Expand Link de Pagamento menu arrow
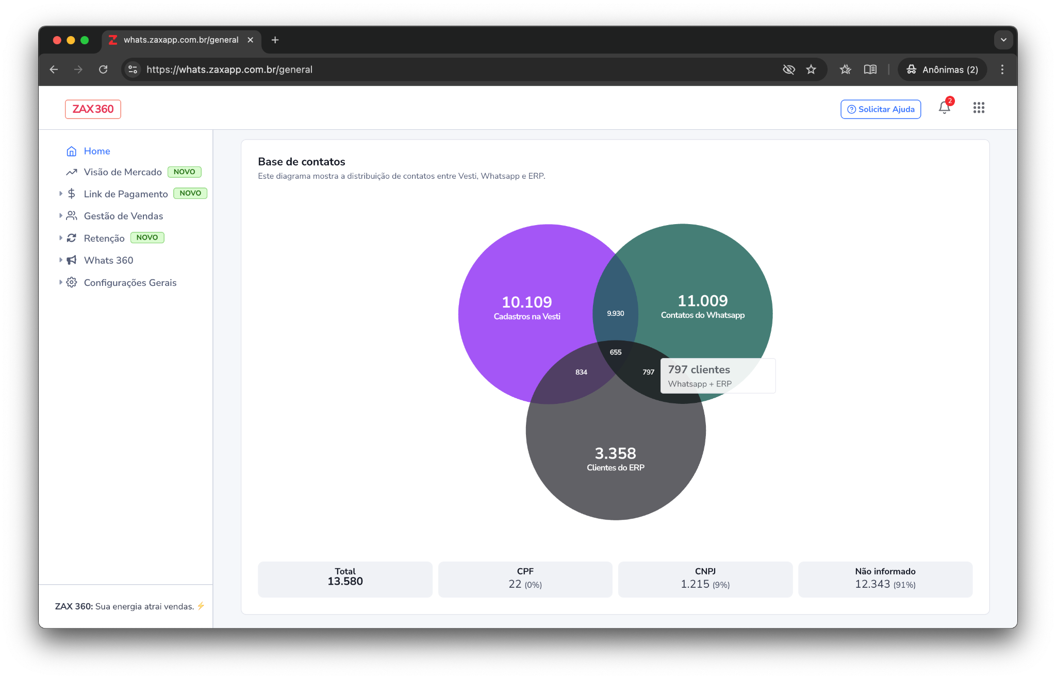Screen dimensions: 1056x679 (61, 194)
